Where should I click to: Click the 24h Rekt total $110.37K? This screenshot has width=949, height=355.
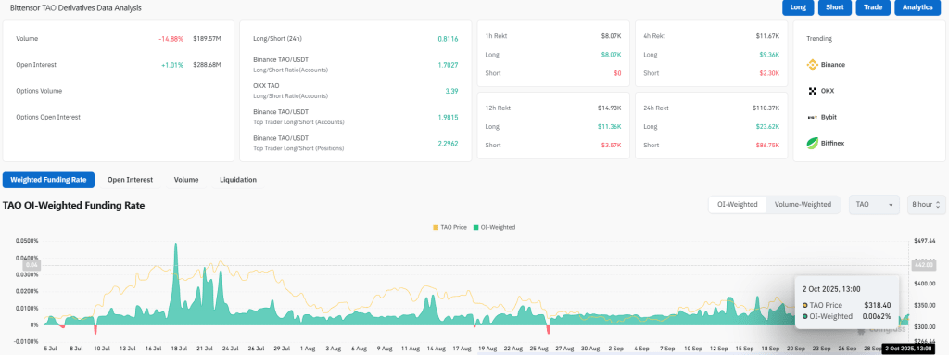pos(766,108)
